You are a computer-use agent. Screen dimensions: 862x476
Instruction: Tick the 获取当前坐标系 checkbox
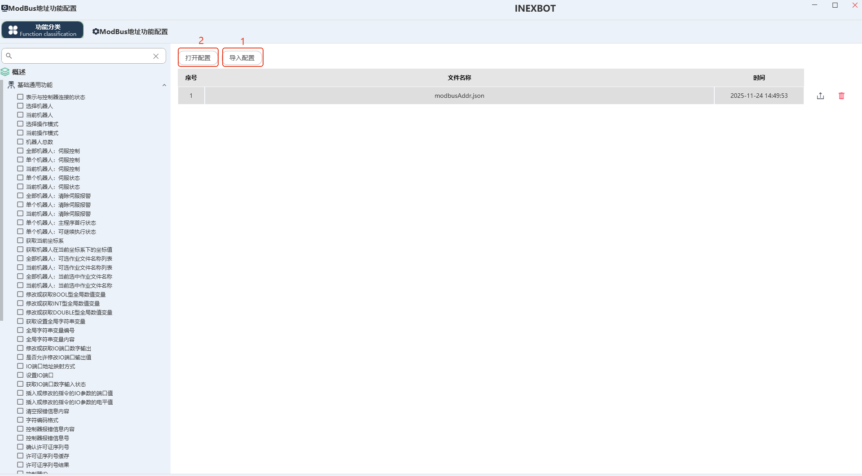point(20,240)
